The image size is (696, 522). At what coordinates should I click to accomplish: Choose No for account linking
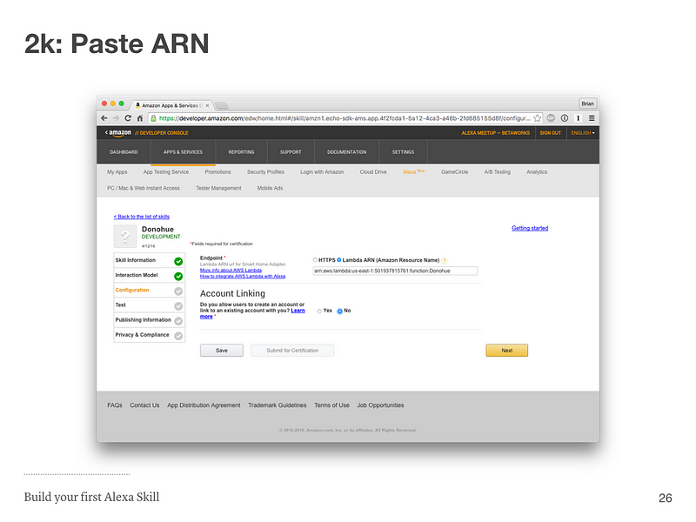click(x=340, y=311)
